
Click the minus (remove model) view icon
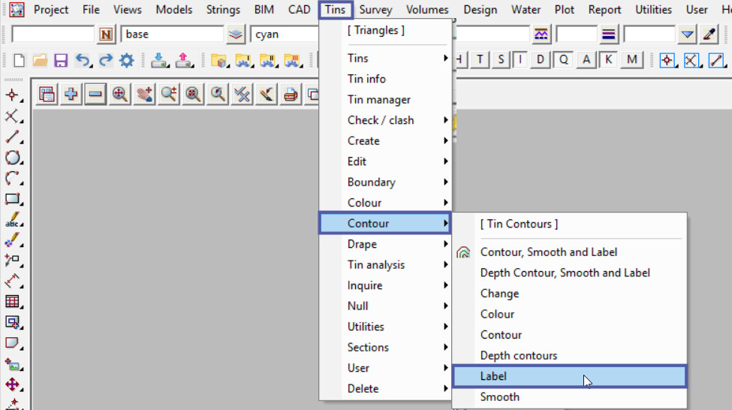95,94
